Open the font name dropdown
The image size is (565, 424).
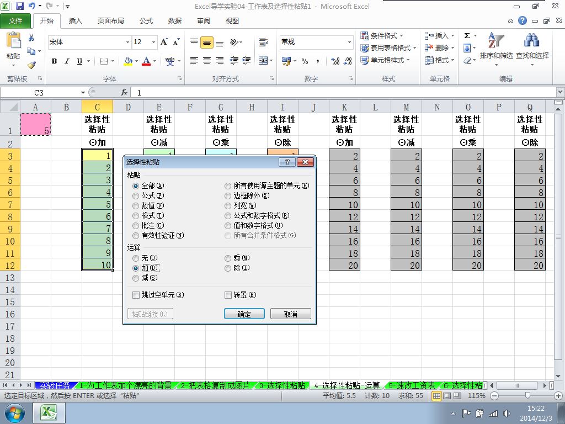(x=127, y=42)
